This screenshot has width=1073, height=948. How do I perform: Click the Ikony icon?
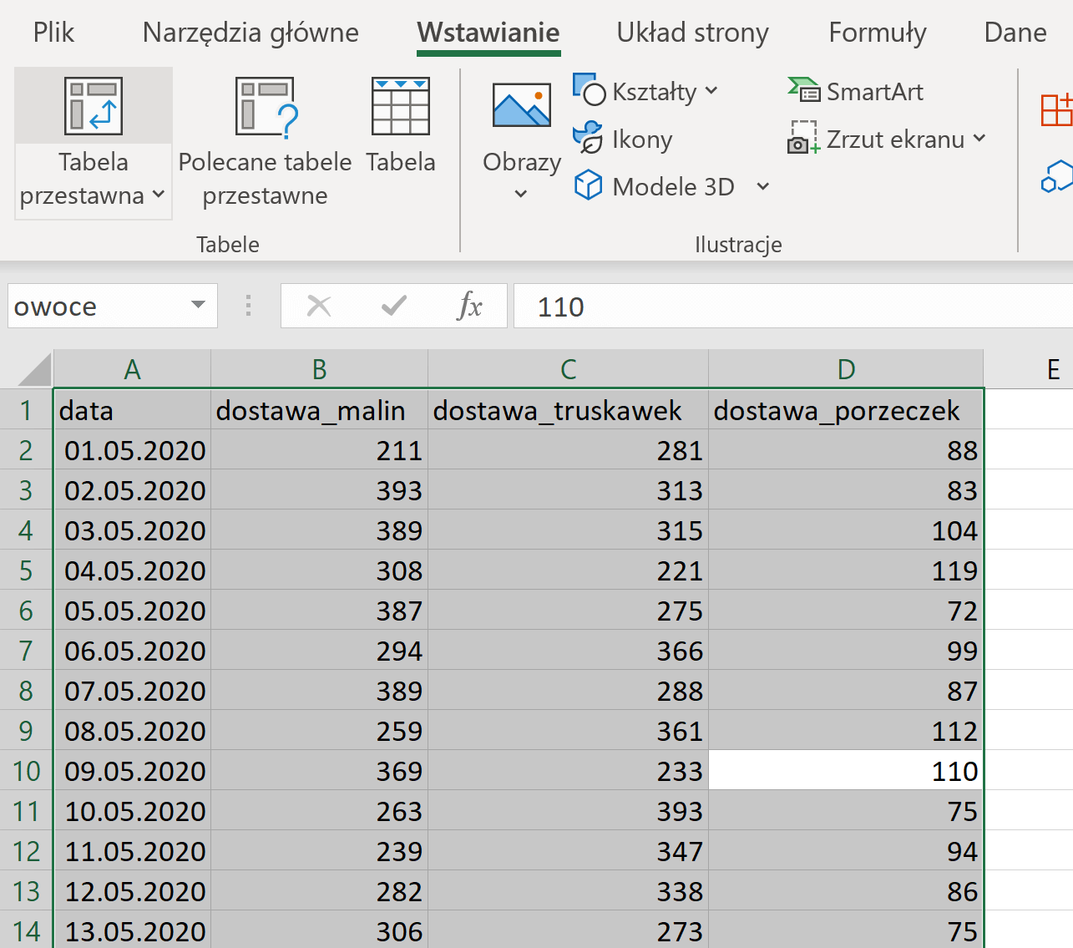tap(589, 138)
